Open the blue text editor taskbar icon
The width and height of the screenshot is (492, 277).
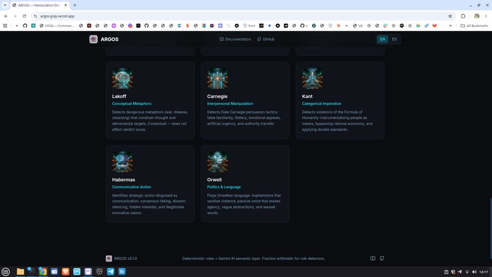[122, 271]
